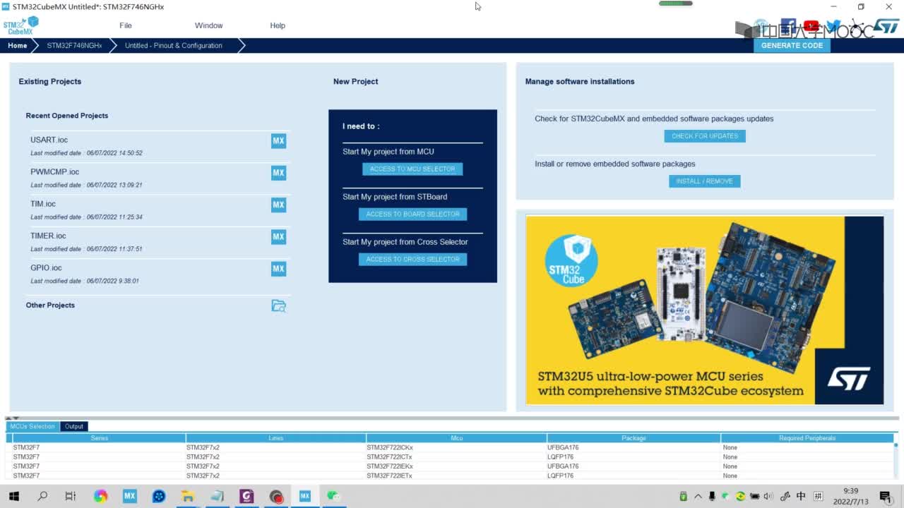Open the WeChat taskbar icon
Viewport: 904px width, 508px height.
coord(333,496)
